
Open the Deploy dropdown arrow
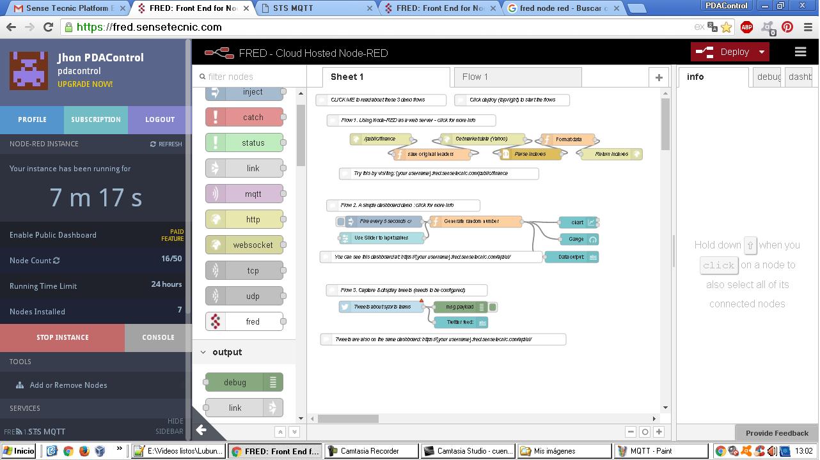point(761,52)
